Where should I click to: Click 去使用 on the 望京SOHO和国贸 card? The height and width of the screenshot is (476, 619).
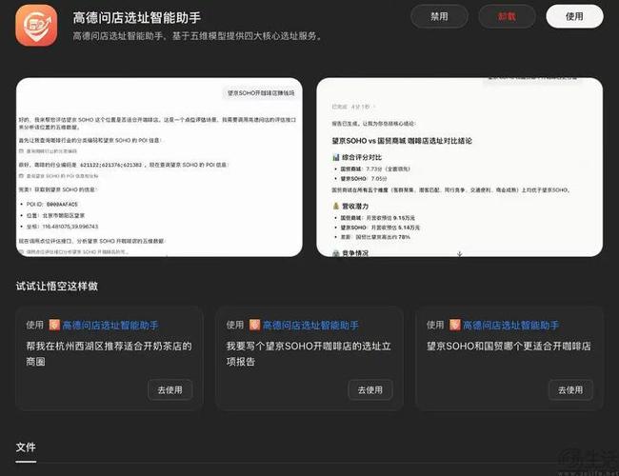[x=570, y=390]
